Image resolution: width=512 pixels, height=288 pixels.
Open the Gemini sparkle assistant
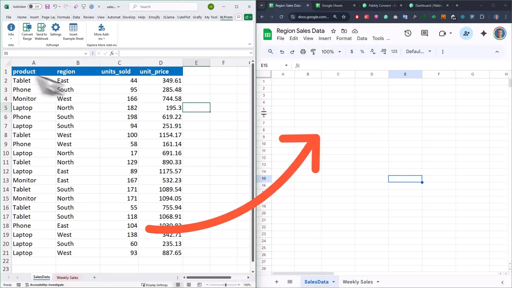[x=484, y=34]
